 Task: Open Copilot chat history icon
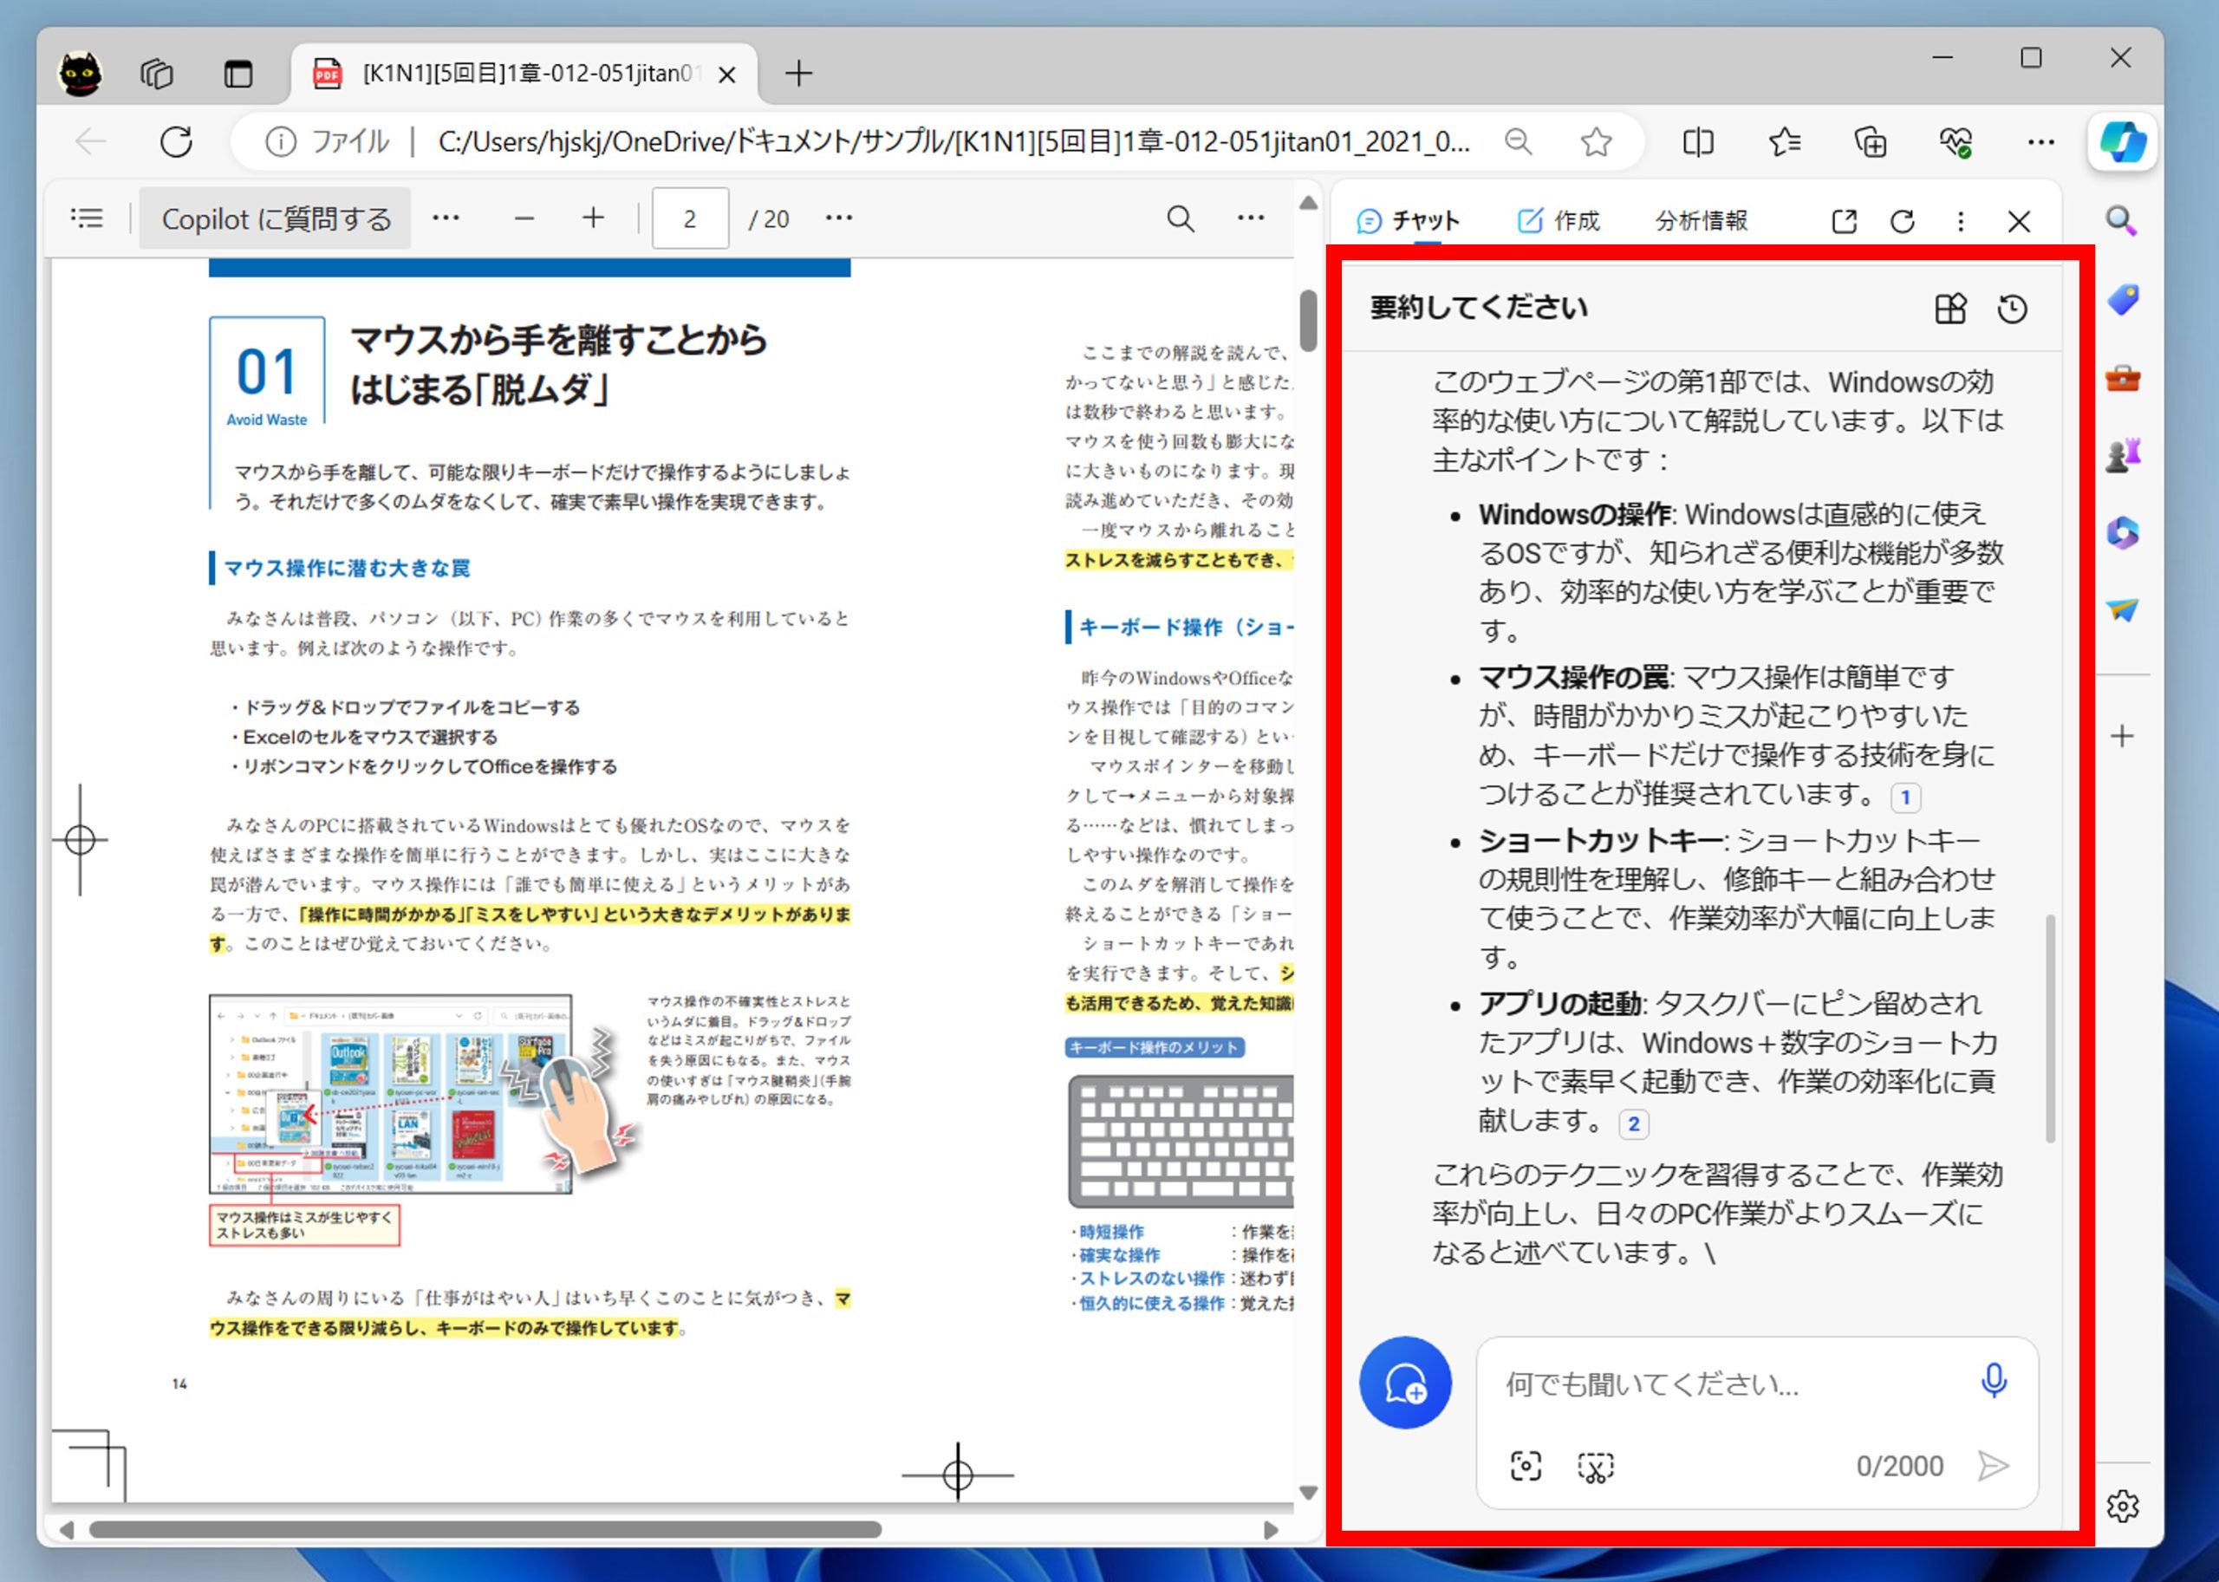pos(2013,309)
